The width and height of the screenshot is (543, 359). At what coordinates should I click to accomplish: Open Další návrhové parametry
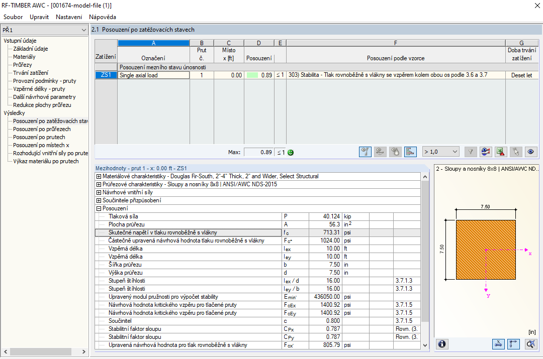point(44,97)
